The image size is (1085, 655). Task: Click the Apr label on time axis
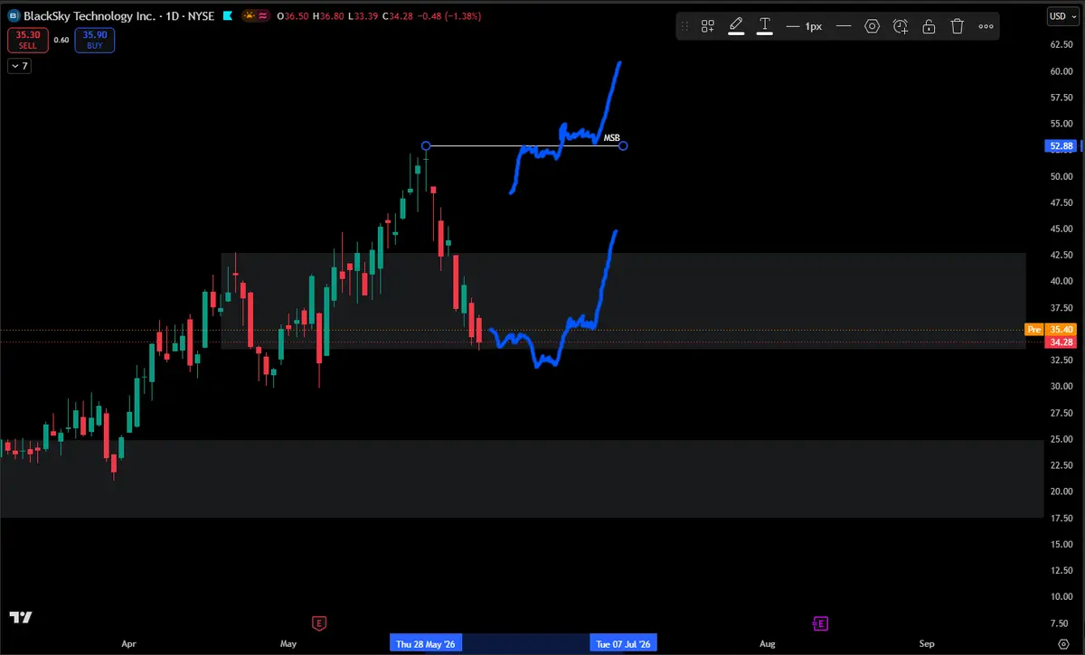tap(128, 644)
